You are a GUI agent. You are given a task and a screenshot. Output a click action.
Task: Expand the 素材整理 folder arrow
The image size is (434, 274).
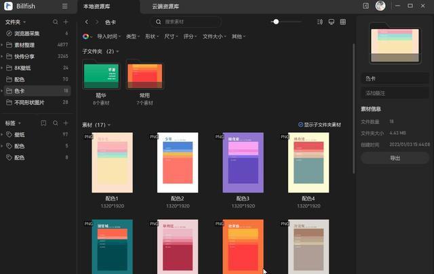coord(2,45)
